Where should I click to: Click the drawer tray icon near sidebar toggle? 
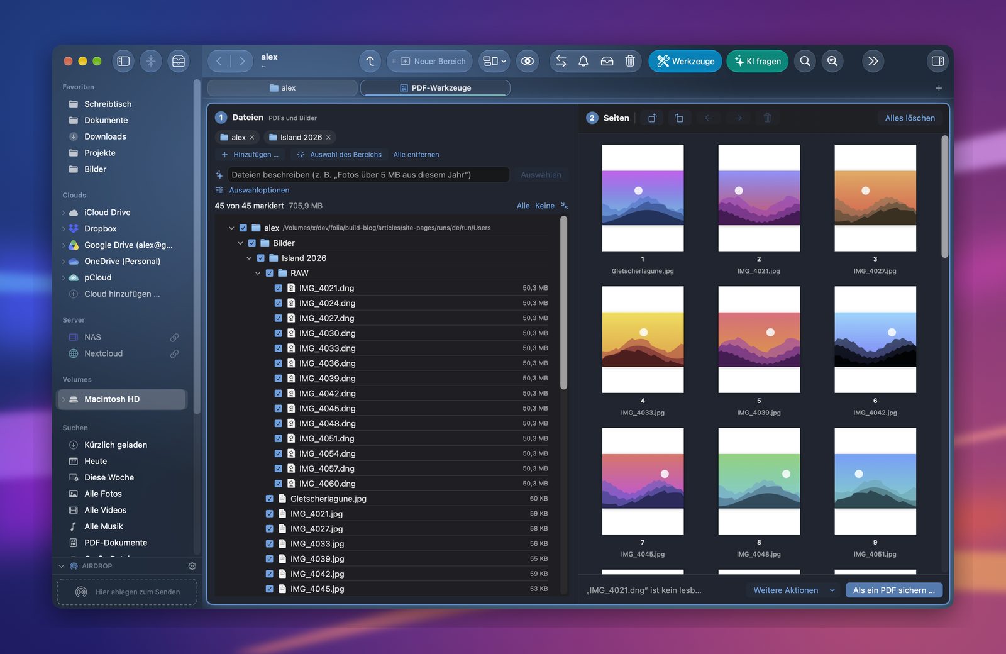[x=179, y=61]
